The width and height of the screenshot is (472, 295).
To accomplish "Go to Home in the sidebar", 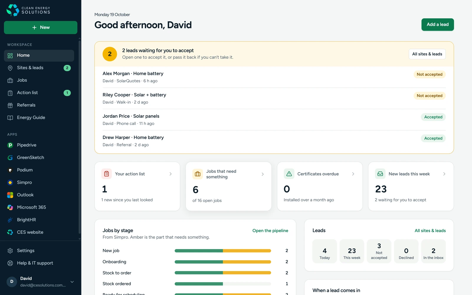I will pos(39,55).
